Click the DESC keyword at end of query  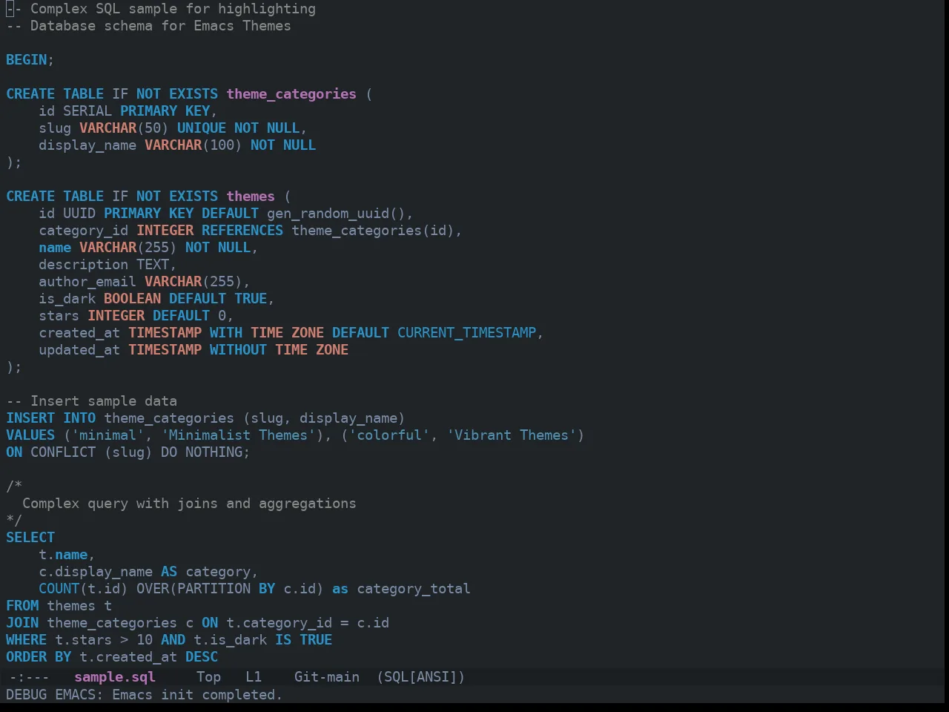(202, 656)
